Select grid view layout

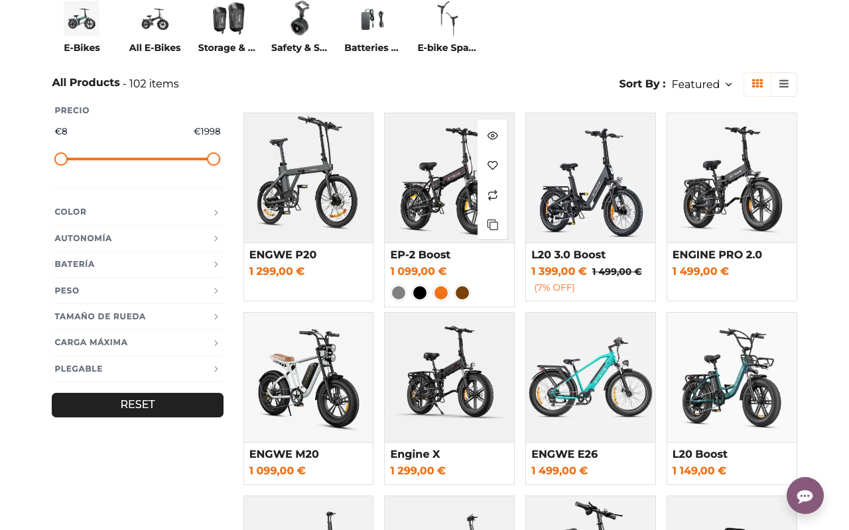(x=757, y=84)
